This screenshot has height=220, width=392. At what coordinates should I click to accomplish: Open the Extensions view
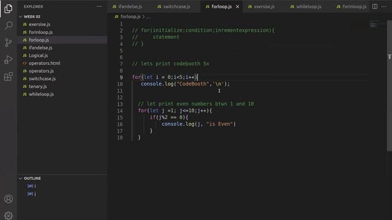click(8, 76)
